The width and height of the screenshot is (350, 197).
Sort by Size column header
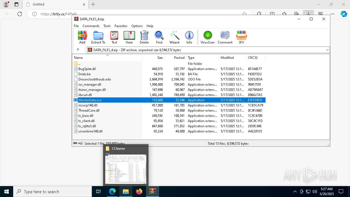click(153, 58)
